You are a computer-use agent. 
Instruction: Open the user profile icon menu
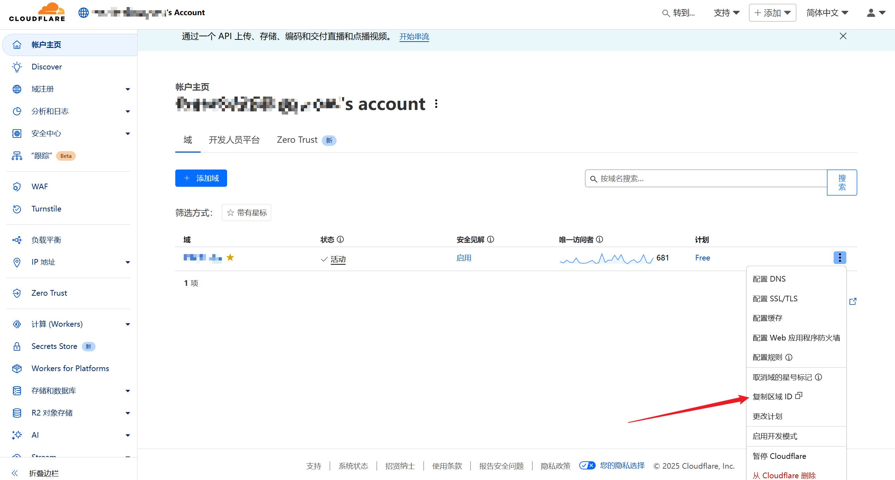click(876, 13)
